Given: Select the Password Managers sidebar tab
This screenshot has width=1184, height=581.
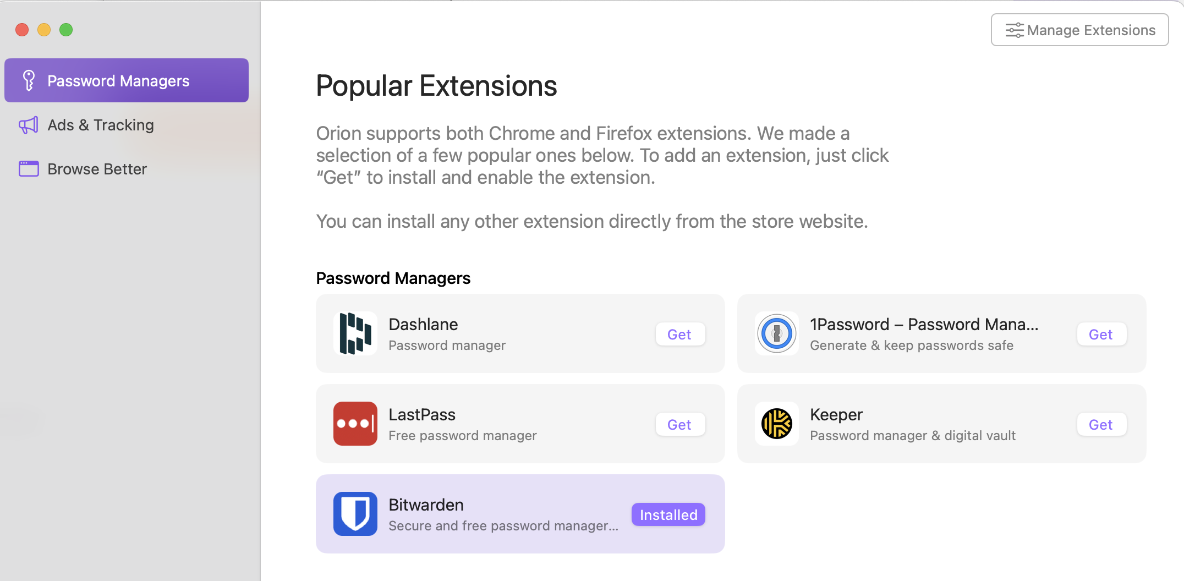Looking at the screenshot, I should tap(127, 80).
